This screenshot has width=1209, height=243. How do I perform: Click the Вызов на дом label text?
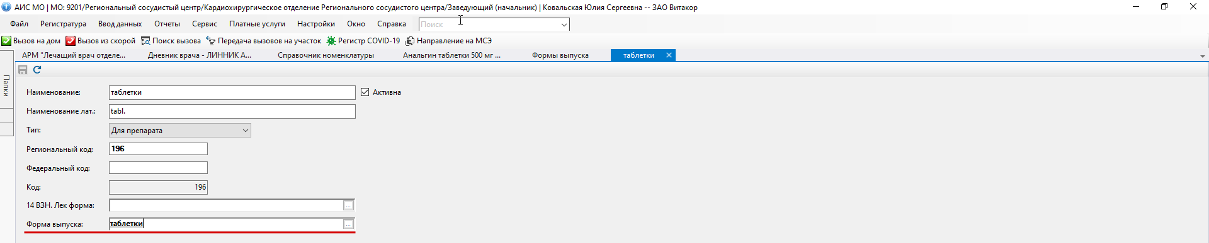pos(37,41)
